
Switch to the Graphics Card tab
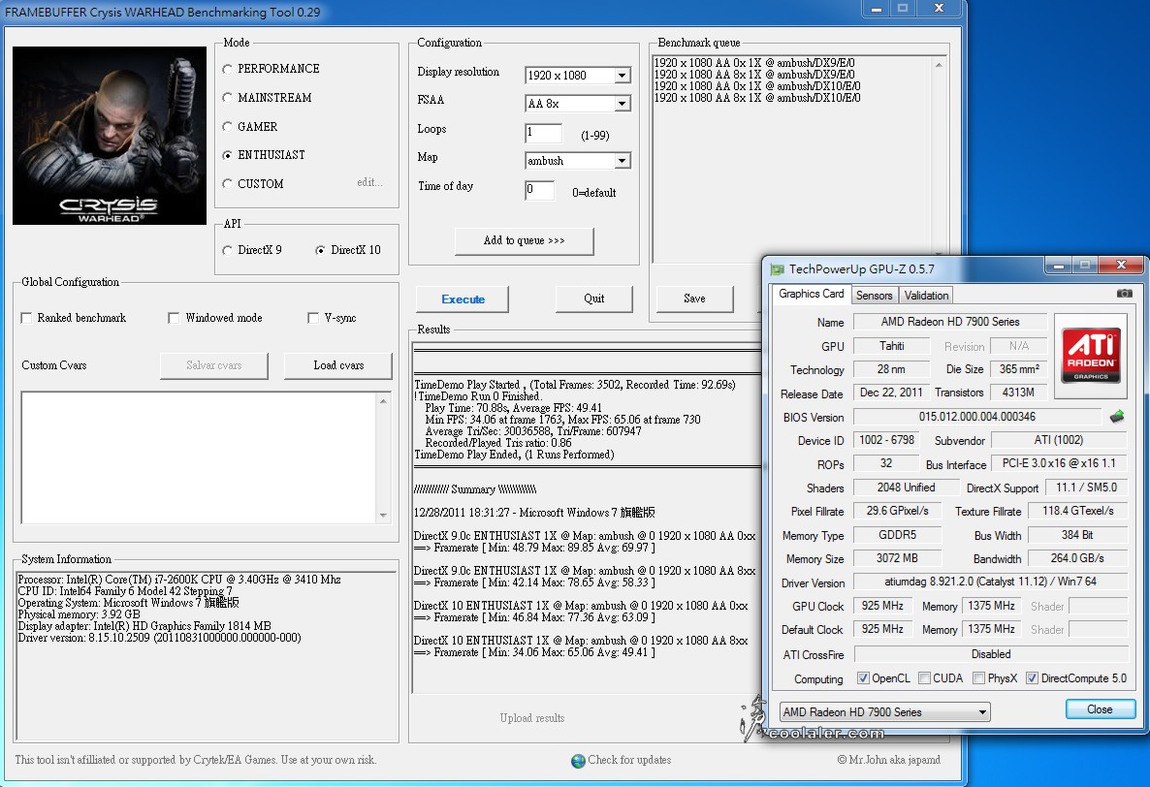812,294
